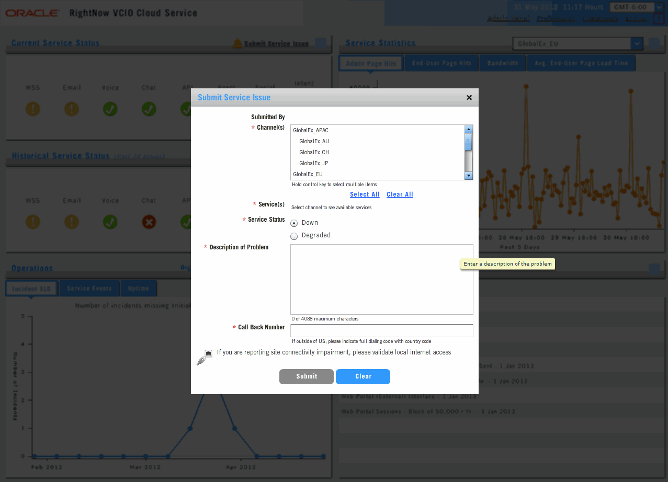Image resolution: width=668 pixels, height=482 pixels.
Task: Click the WSS warning icon in Current Service Status
Action: coord(33,109)
